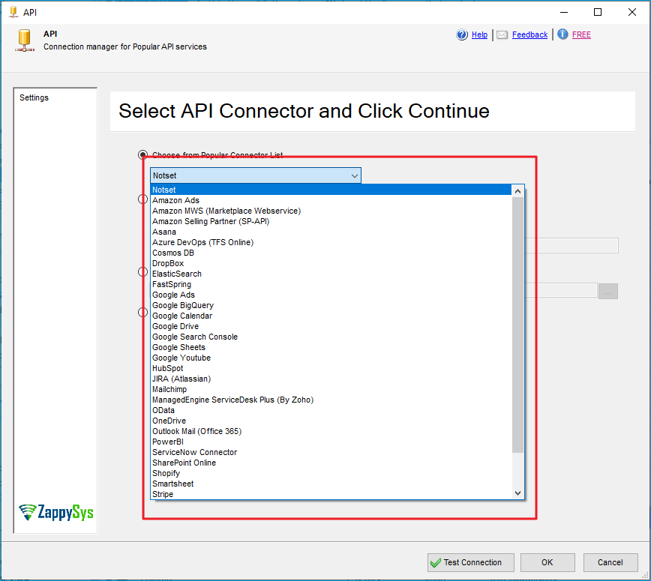Select Outlook Mail (Office 365)
The height and width of the screenshot is (581, 651).
pos(331,431)
